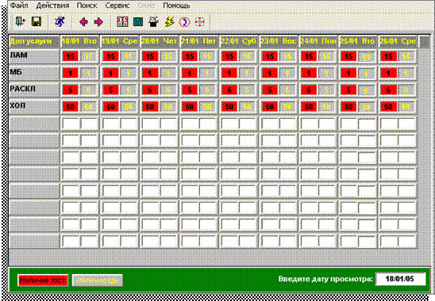Click red 15 cell for ЛАМ on 18/01
This screenshot has width=435, height=301.
[x=71, y=56]
